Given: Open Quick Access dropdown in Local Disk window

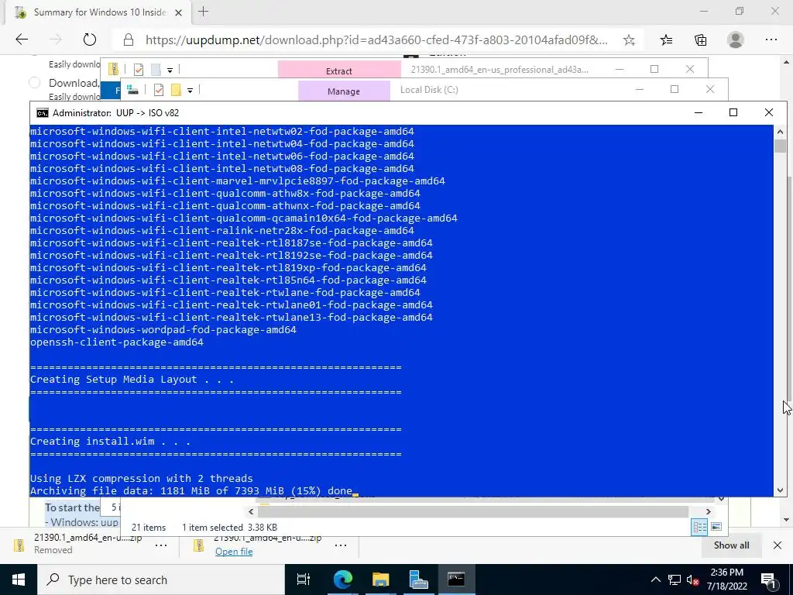Looking at the screenshot, I should pos(191,91).
